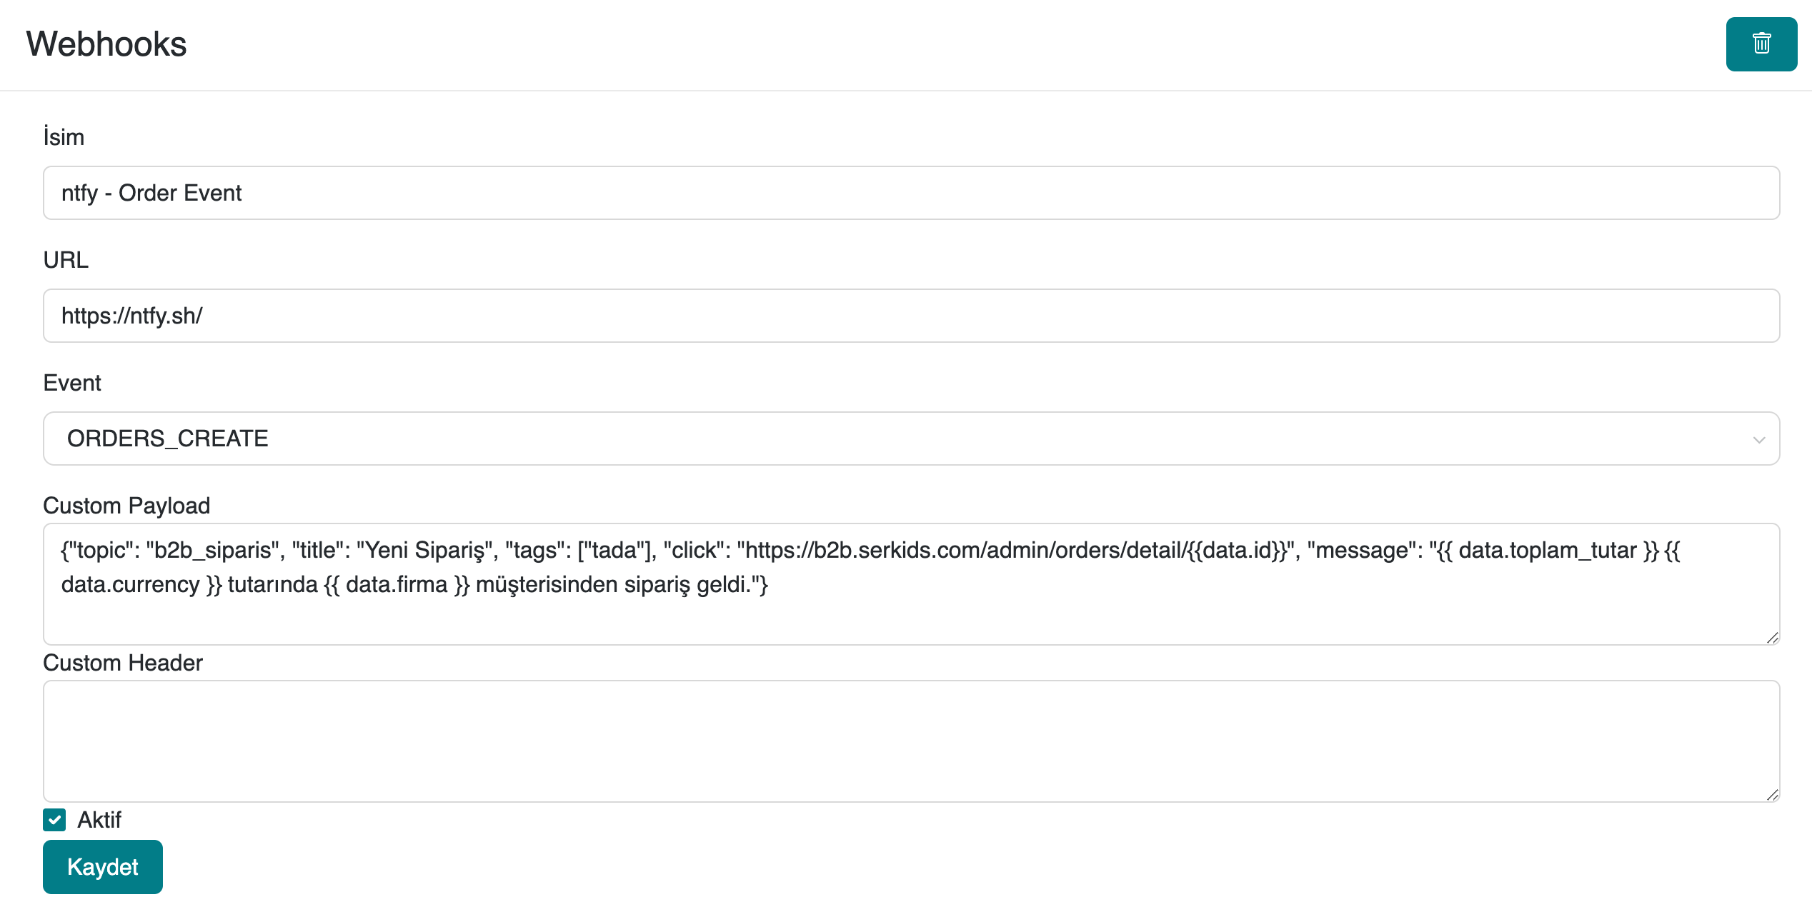Viewport: 1812px width, 907px height.
Task: Click the Webhooks page heading
Action: [106, 44]
